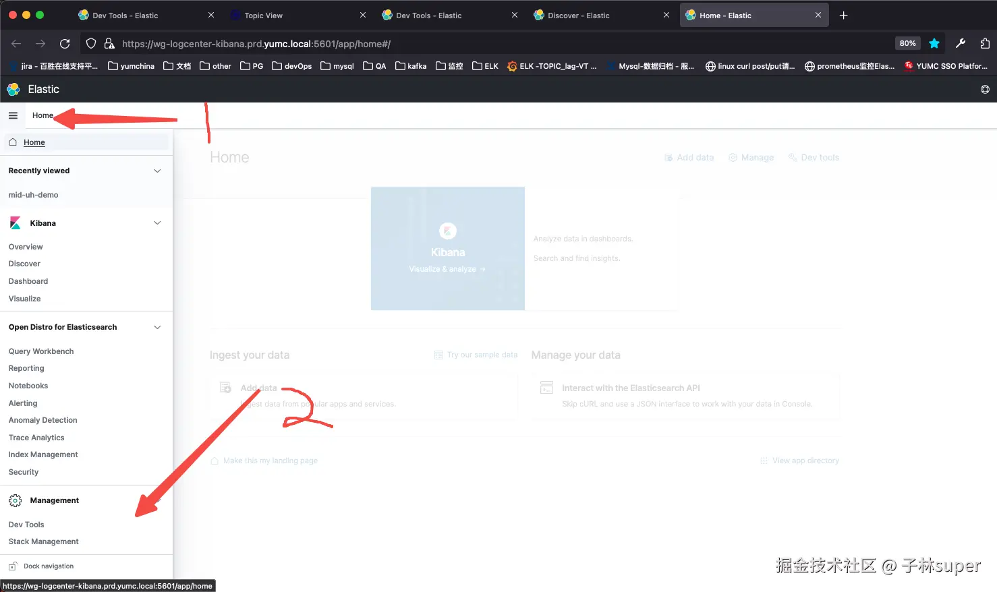Open Reporting in sidebar
This screenshot has width=997, height=592.
[x=26, y=368]
